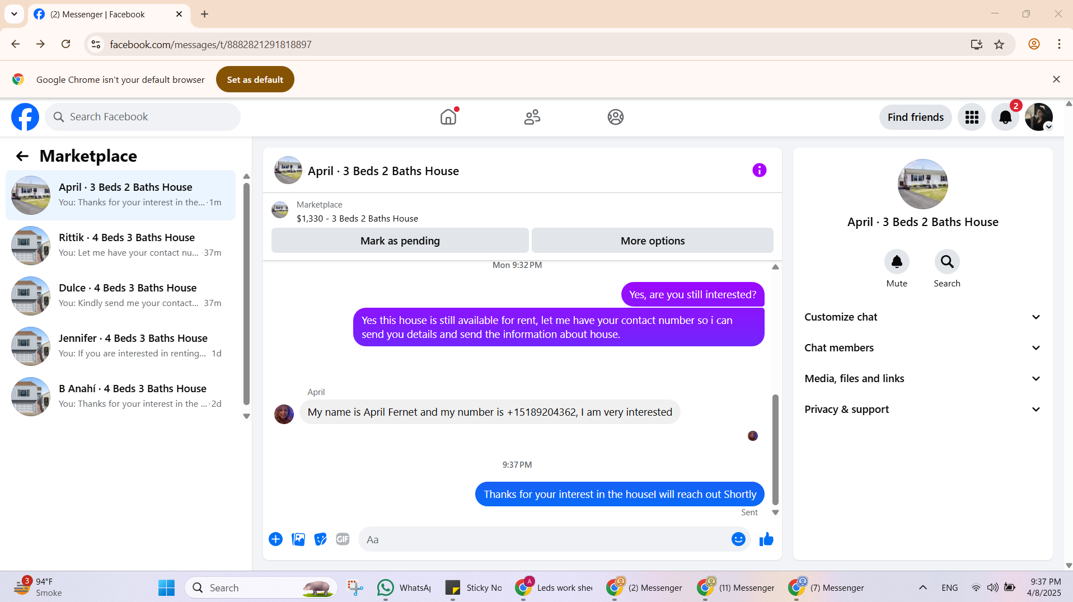Bookmark this page star icon
The image size is (1073, 602).
999,44
